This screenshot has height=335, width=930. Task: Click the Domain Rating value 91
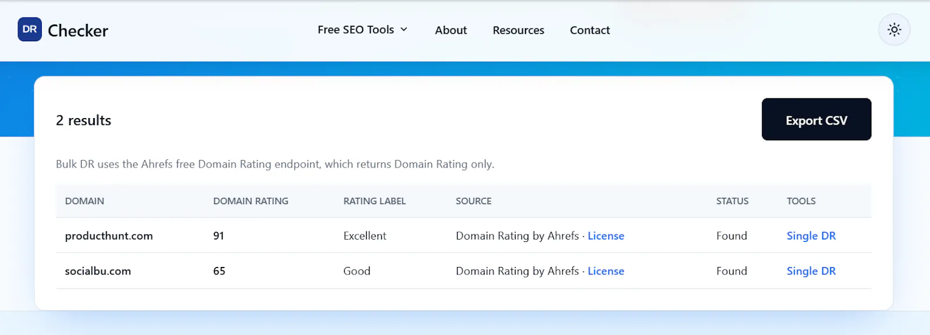tap(219, 236)
